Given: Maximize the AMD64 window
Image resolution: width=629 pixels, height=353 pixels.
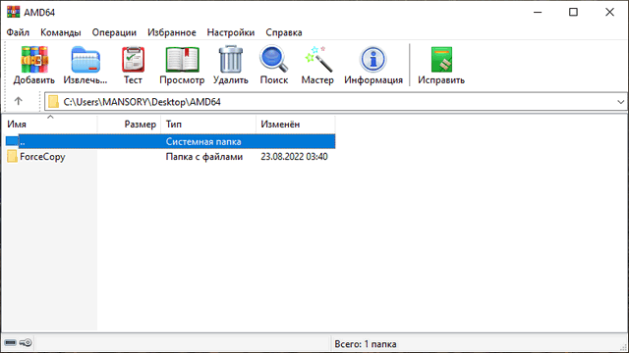Looking at the screenshot, I should point(574,12).
